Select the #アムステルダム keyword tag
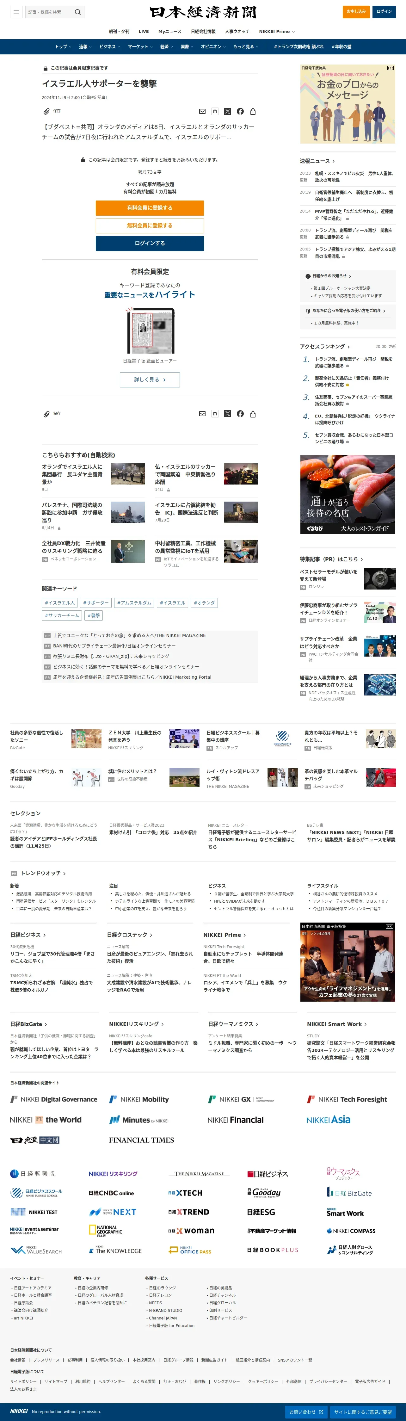Image resolution: width=406 pixels, height=1421 pixels. [x=134, y=603]
